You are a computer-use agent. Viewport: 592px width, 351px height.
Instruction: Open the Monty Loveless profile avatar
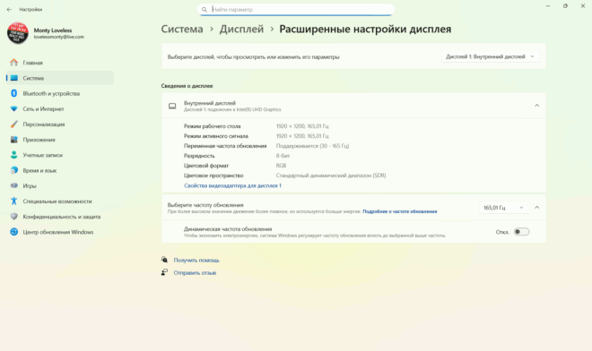click(17, 33)
